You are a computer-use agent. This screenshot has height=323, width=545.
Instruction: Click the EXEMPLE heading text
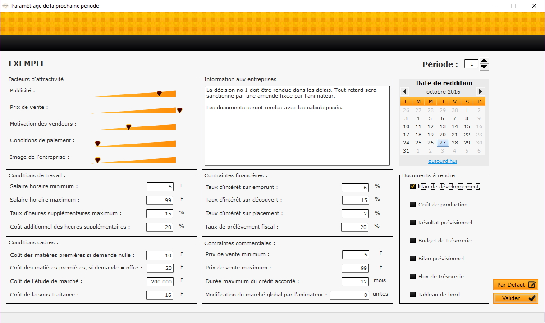coord(27,64)
